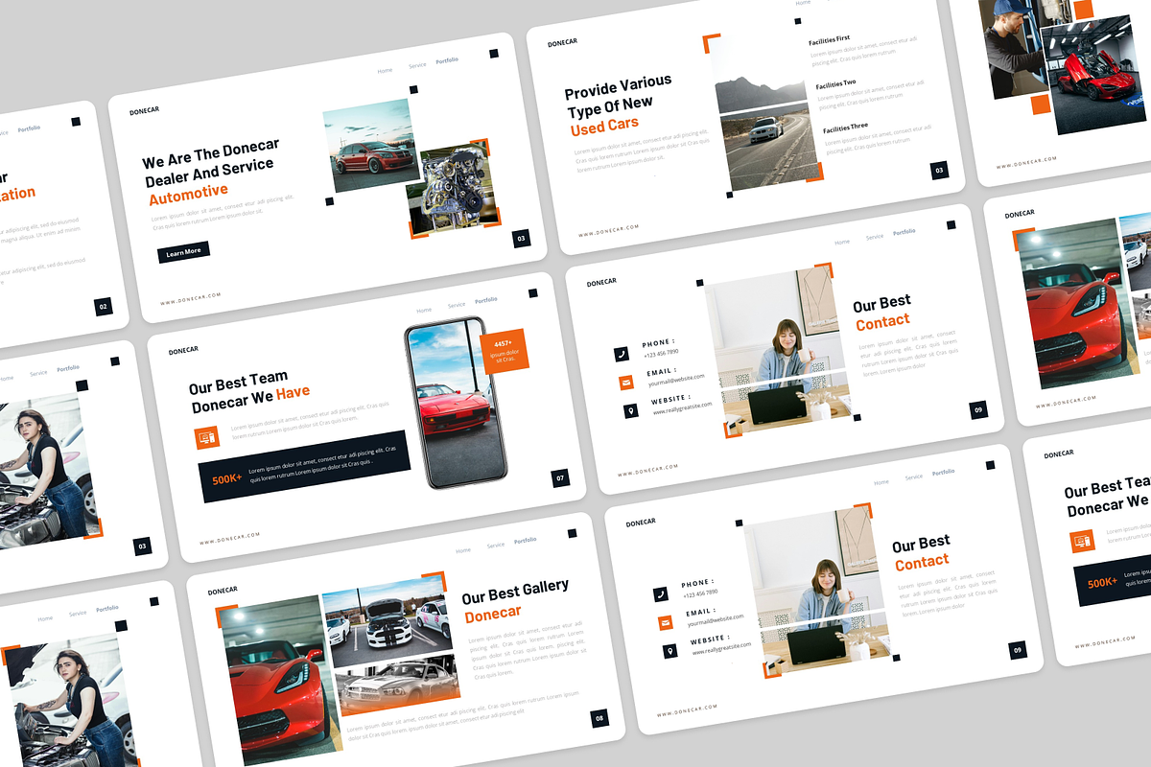Click the phone icon on contact slide beside slide 07
1151x767 pixels.
622,355
